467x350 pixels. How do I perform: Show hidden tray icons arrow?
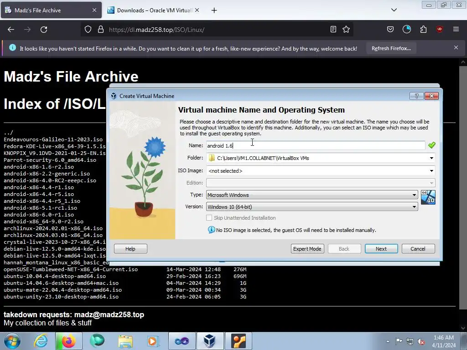click(388, 341)
